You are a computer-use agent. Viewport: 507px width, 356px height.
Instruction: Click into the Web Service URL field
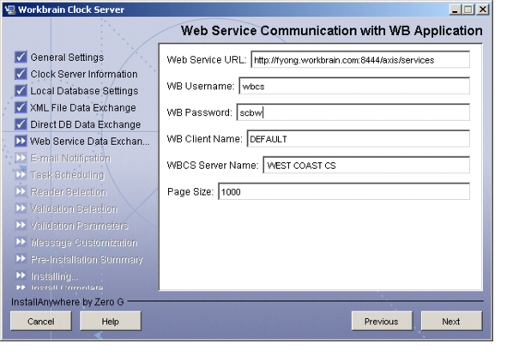click(360, 60)
